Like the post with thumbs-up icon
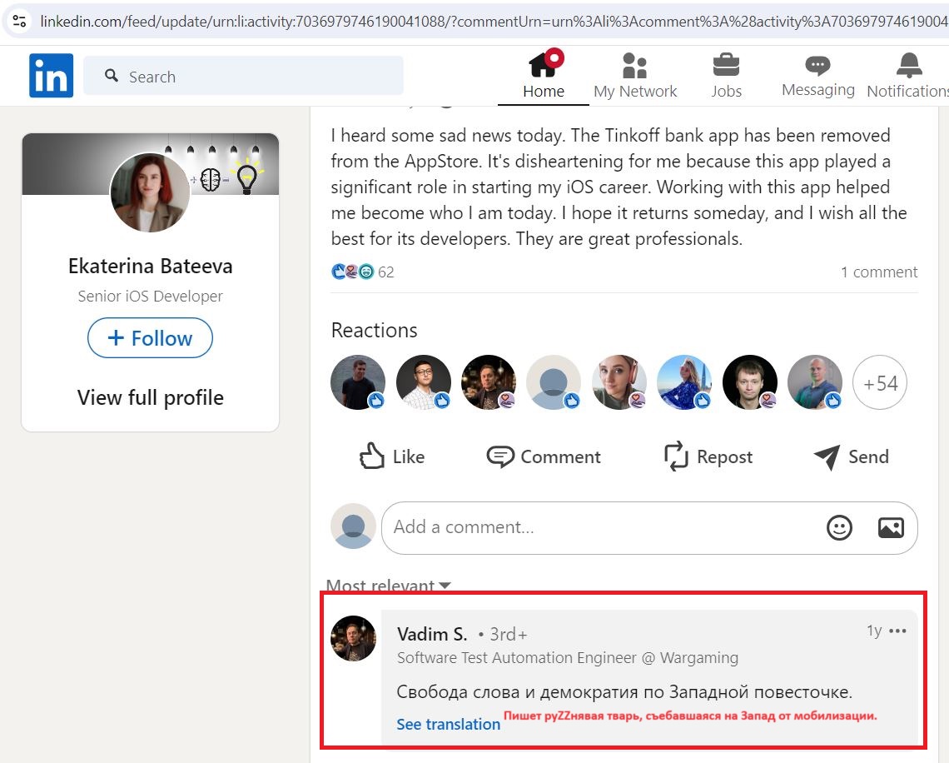The width and height of the screenshot is (949, 763). tap(391, 456)
